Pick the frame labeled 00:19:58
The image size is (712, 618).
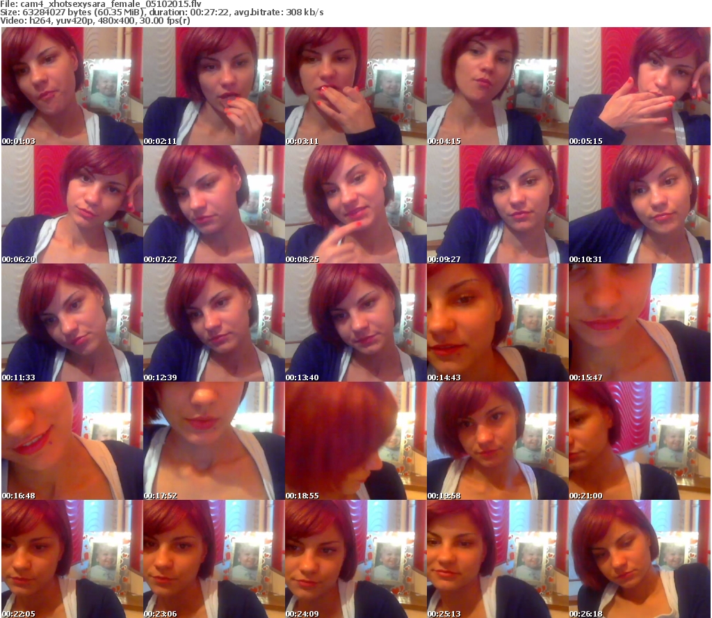[498, 441]
